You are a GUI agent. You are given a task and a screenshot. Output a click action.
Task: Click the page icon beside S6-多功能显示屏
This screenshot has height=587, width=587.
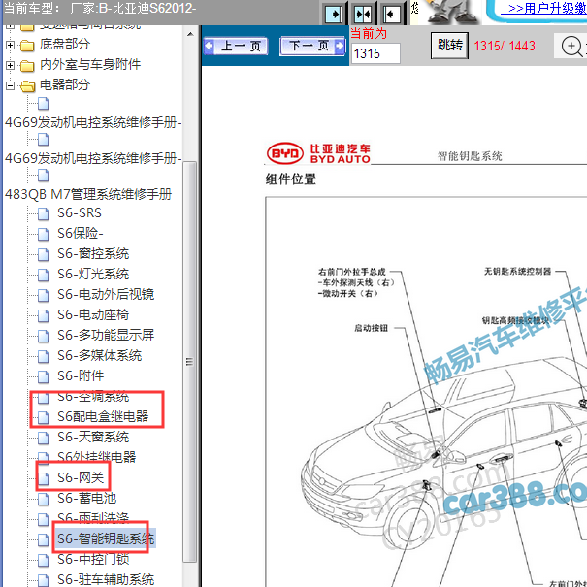44,336
